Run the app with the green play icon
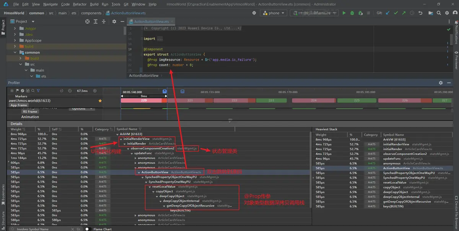Screen dimensions: 459x231 pos(344,13)
